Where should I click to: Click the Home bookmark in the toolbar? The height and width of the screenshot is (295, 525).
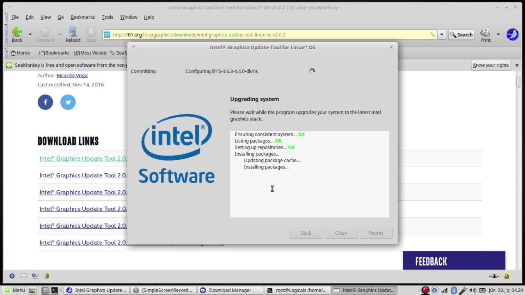coord(20,53)
